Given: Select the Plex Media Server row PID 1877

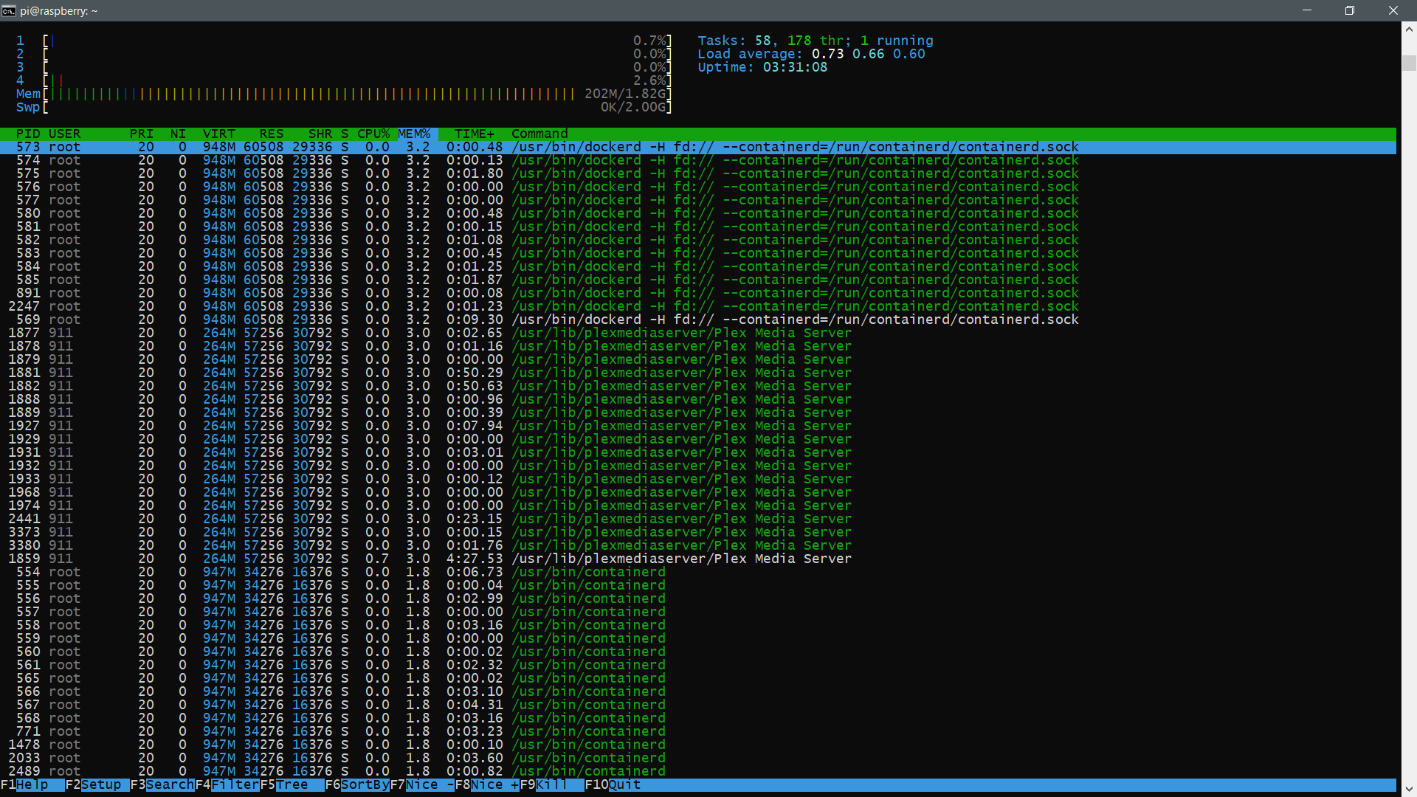Looking at the screenshot, I should point(698,333).
